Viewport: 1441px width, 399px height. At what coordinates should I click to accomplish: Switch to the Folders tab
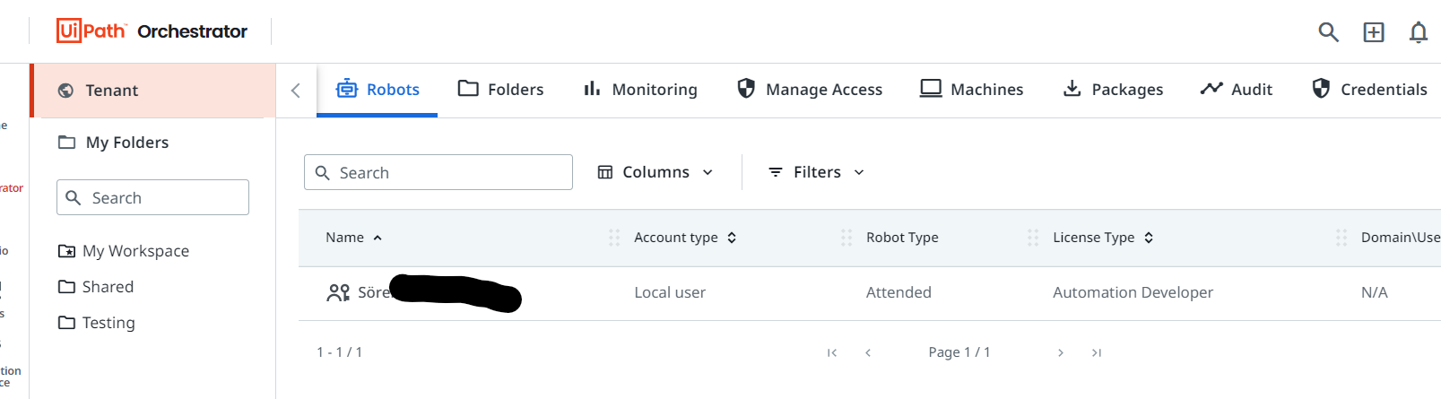(500, 90)
